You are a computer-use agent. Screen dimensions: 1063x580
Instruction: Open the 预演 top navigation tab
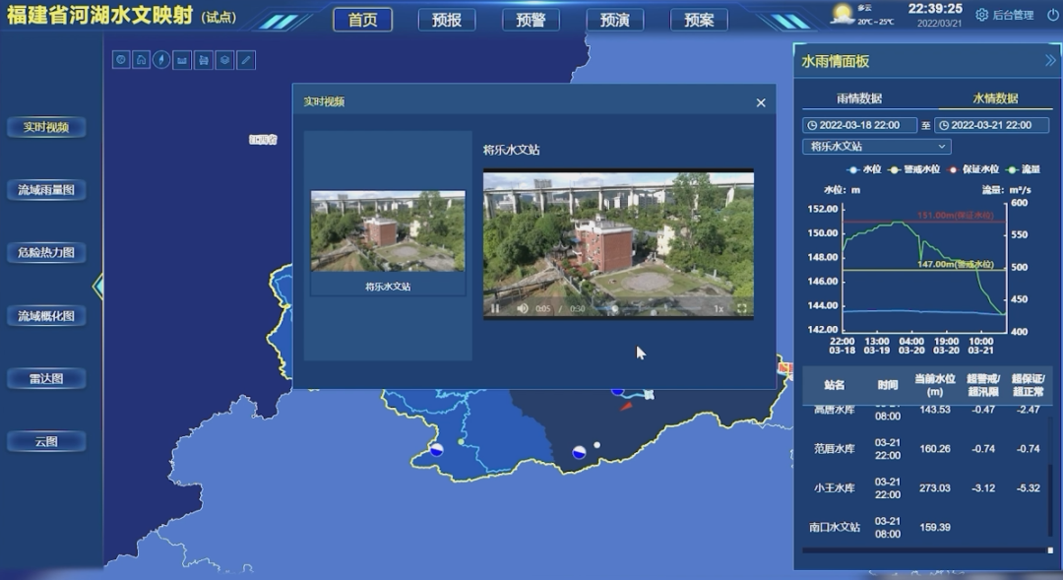(x=615, y=20)
